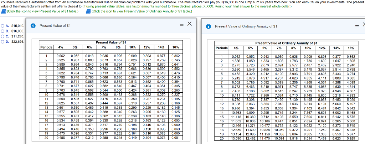This screenshot has width=365, height=144.
Task: Open the Present Value of $1 table book icon
Action: [x=4, y=11]
